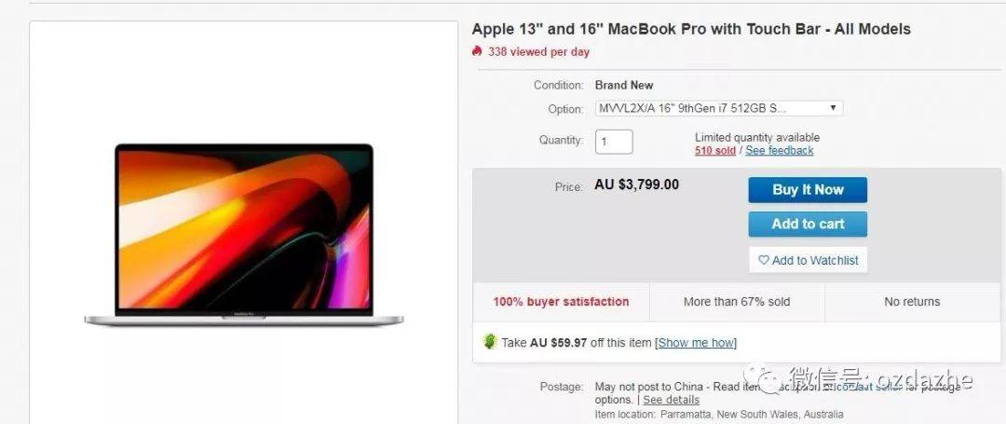Click the AU $3,799.00 price text

pos(636,185)
